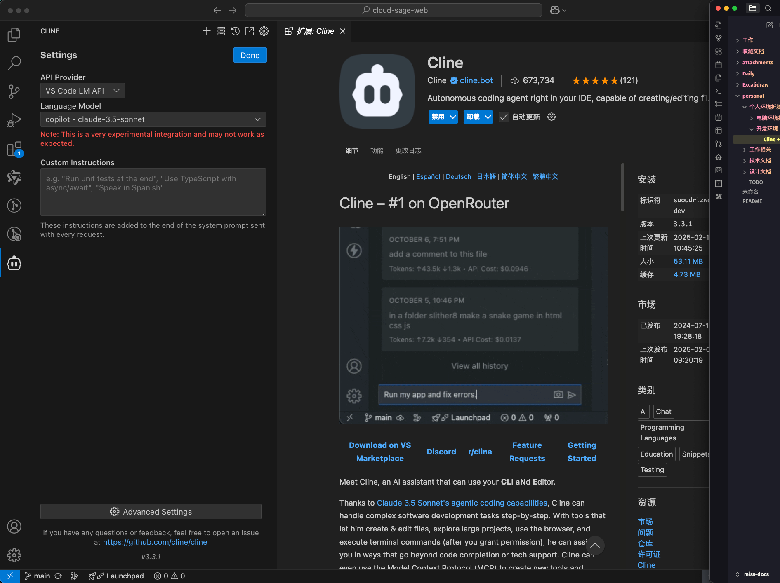Open the Copilot icon menu in title bar
This screenshot has height=583, width=780.
tap(558, 10)
